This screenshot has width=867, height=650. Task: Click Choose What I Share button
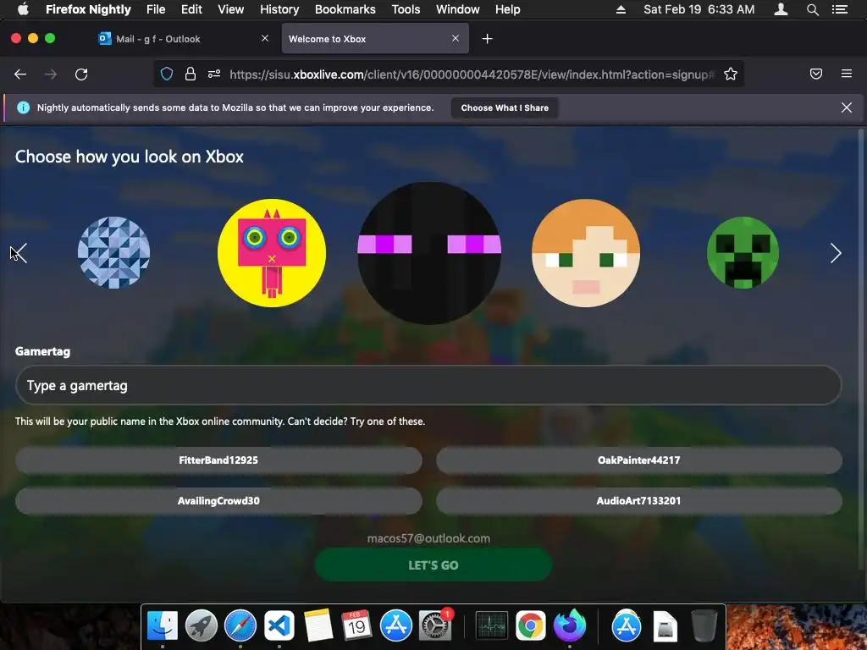(505, 107)
